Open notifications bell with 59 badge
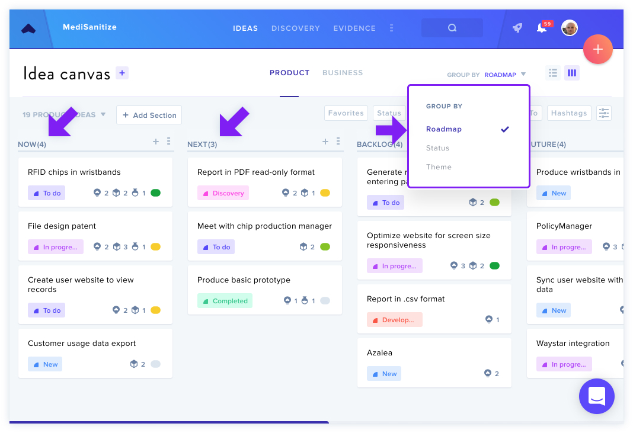This screenshot has height=433, width=633. click(542, 28)
